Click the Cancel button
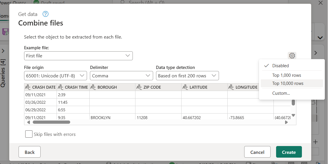The height and width of the screenshot is (164, 328). 257,152
